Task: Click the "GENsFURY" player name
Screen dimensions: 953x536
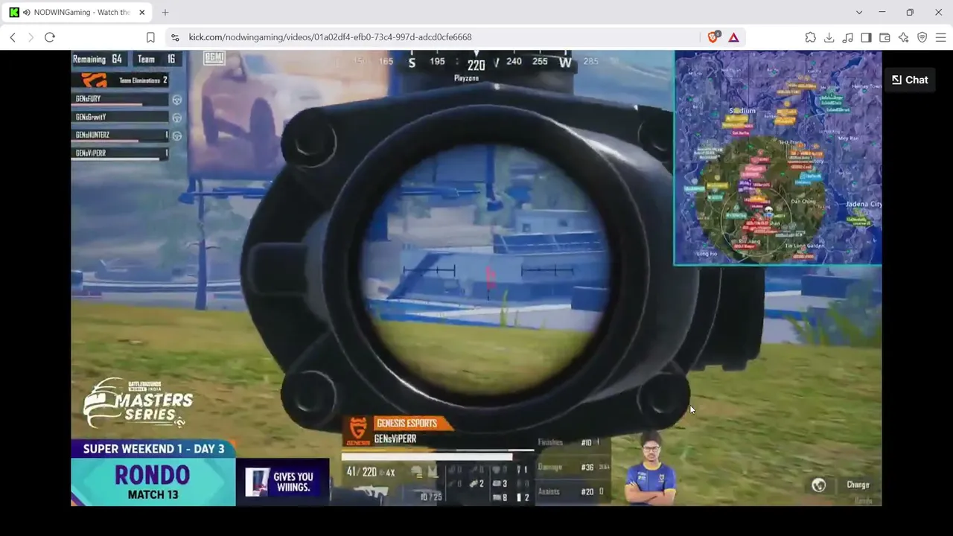Action: pyautogui.click(x=88, y=98)
